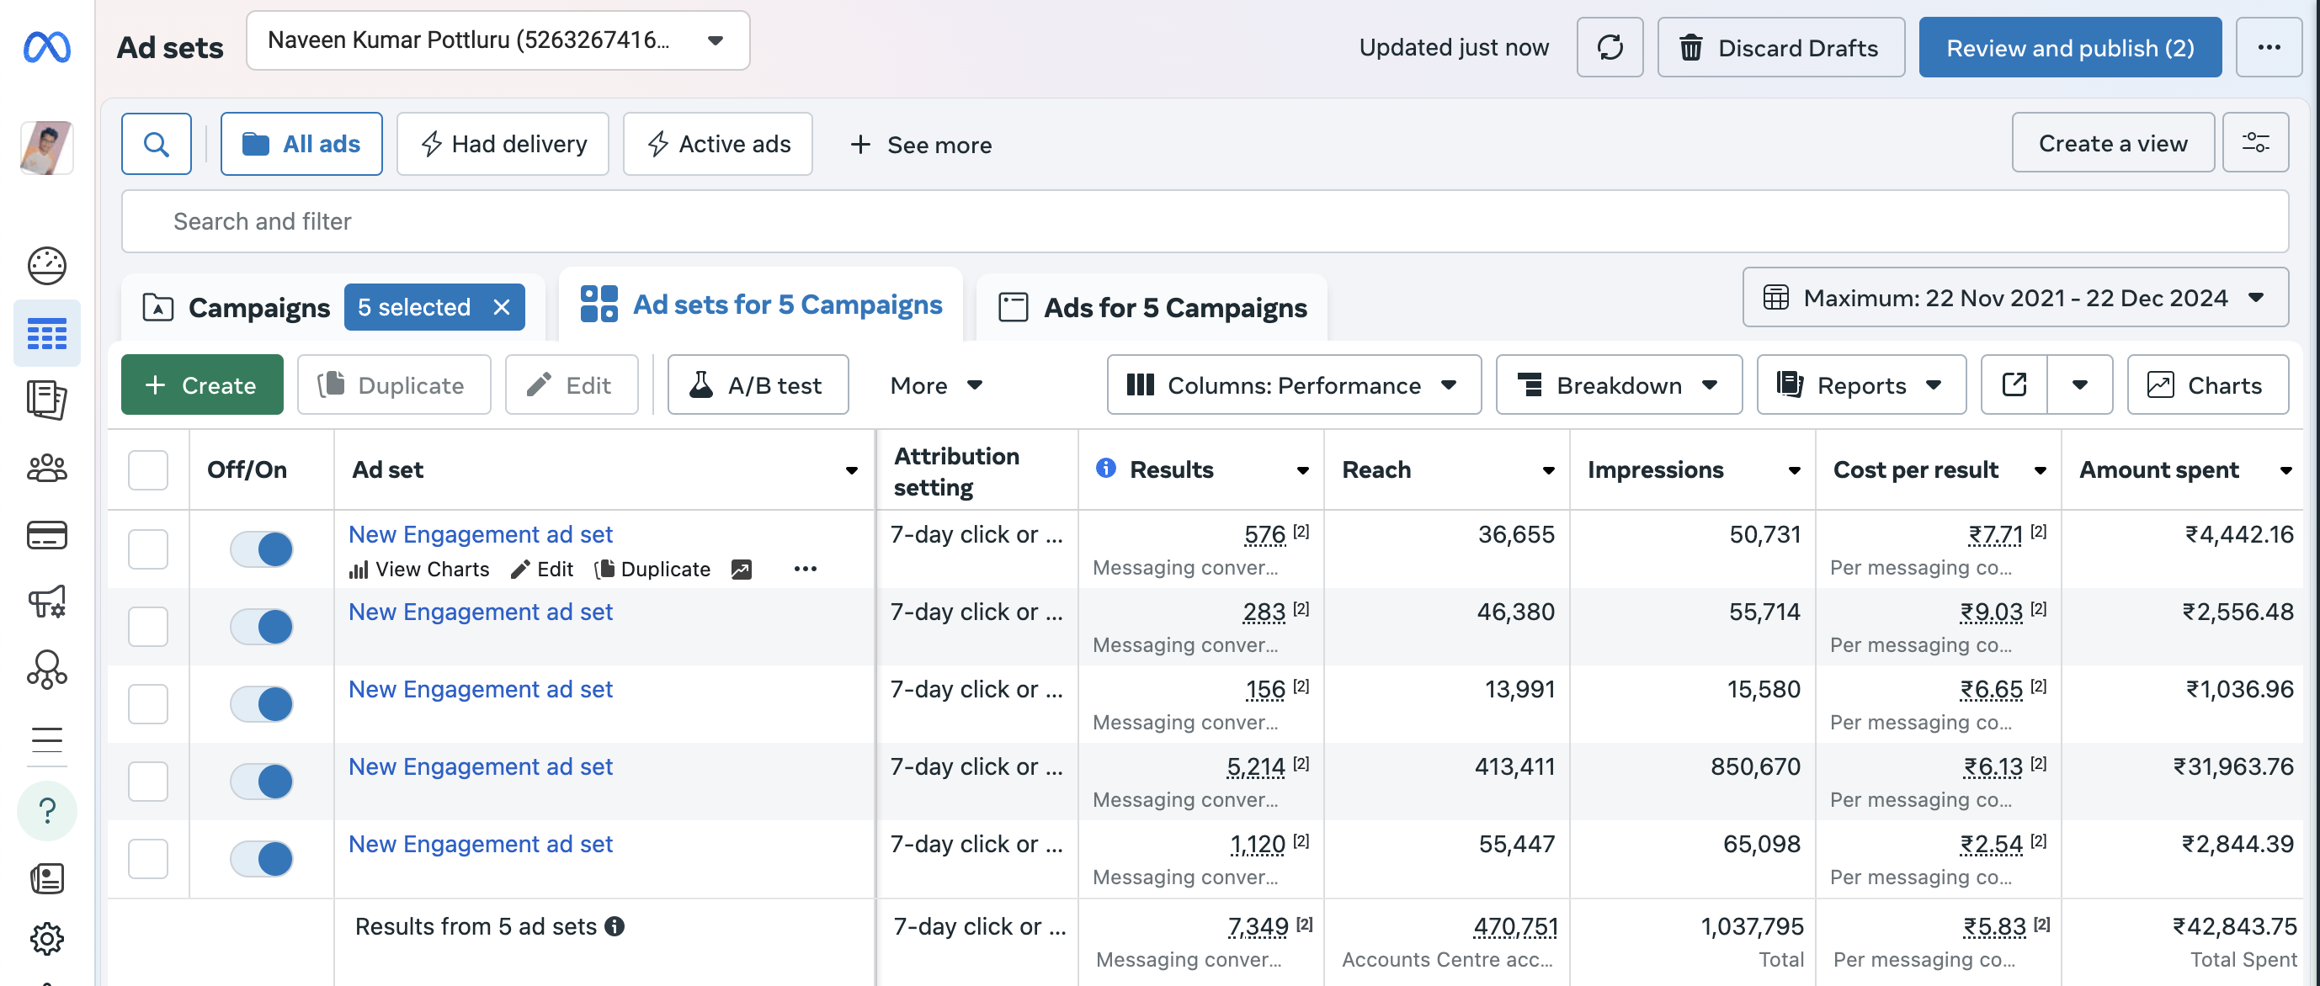This screenshot has width=2320, height=986.
Task: Open the Breakdown dropdown menu
Action: 1617,385
